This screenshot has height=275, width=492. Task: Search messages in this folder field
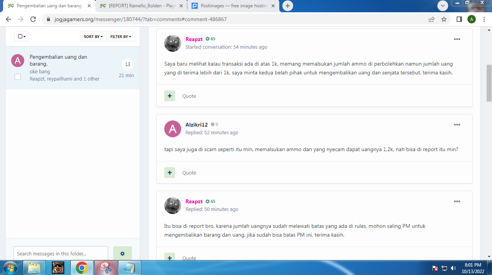[x=61, y=254]
